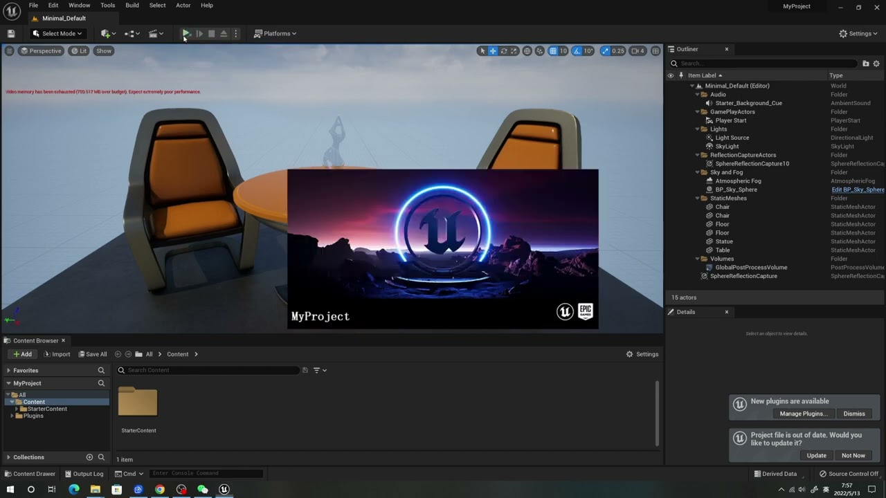Collapse the Lights folder in Outliner
The height and width of the screenshot is (498, 886).
coord(696,129)
